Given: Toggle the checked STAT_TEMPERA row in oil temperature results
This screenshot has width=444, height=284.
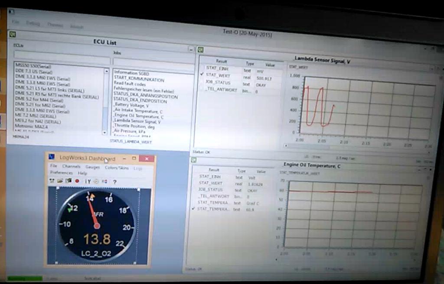Looking at the screenshot, I should click(195, 209).
